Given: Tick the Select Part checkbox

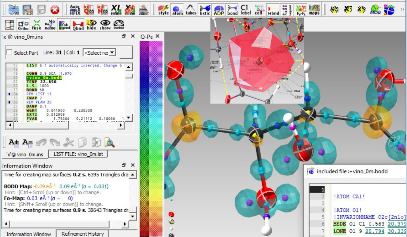Looking at the screenshot, I should [9, 52].
